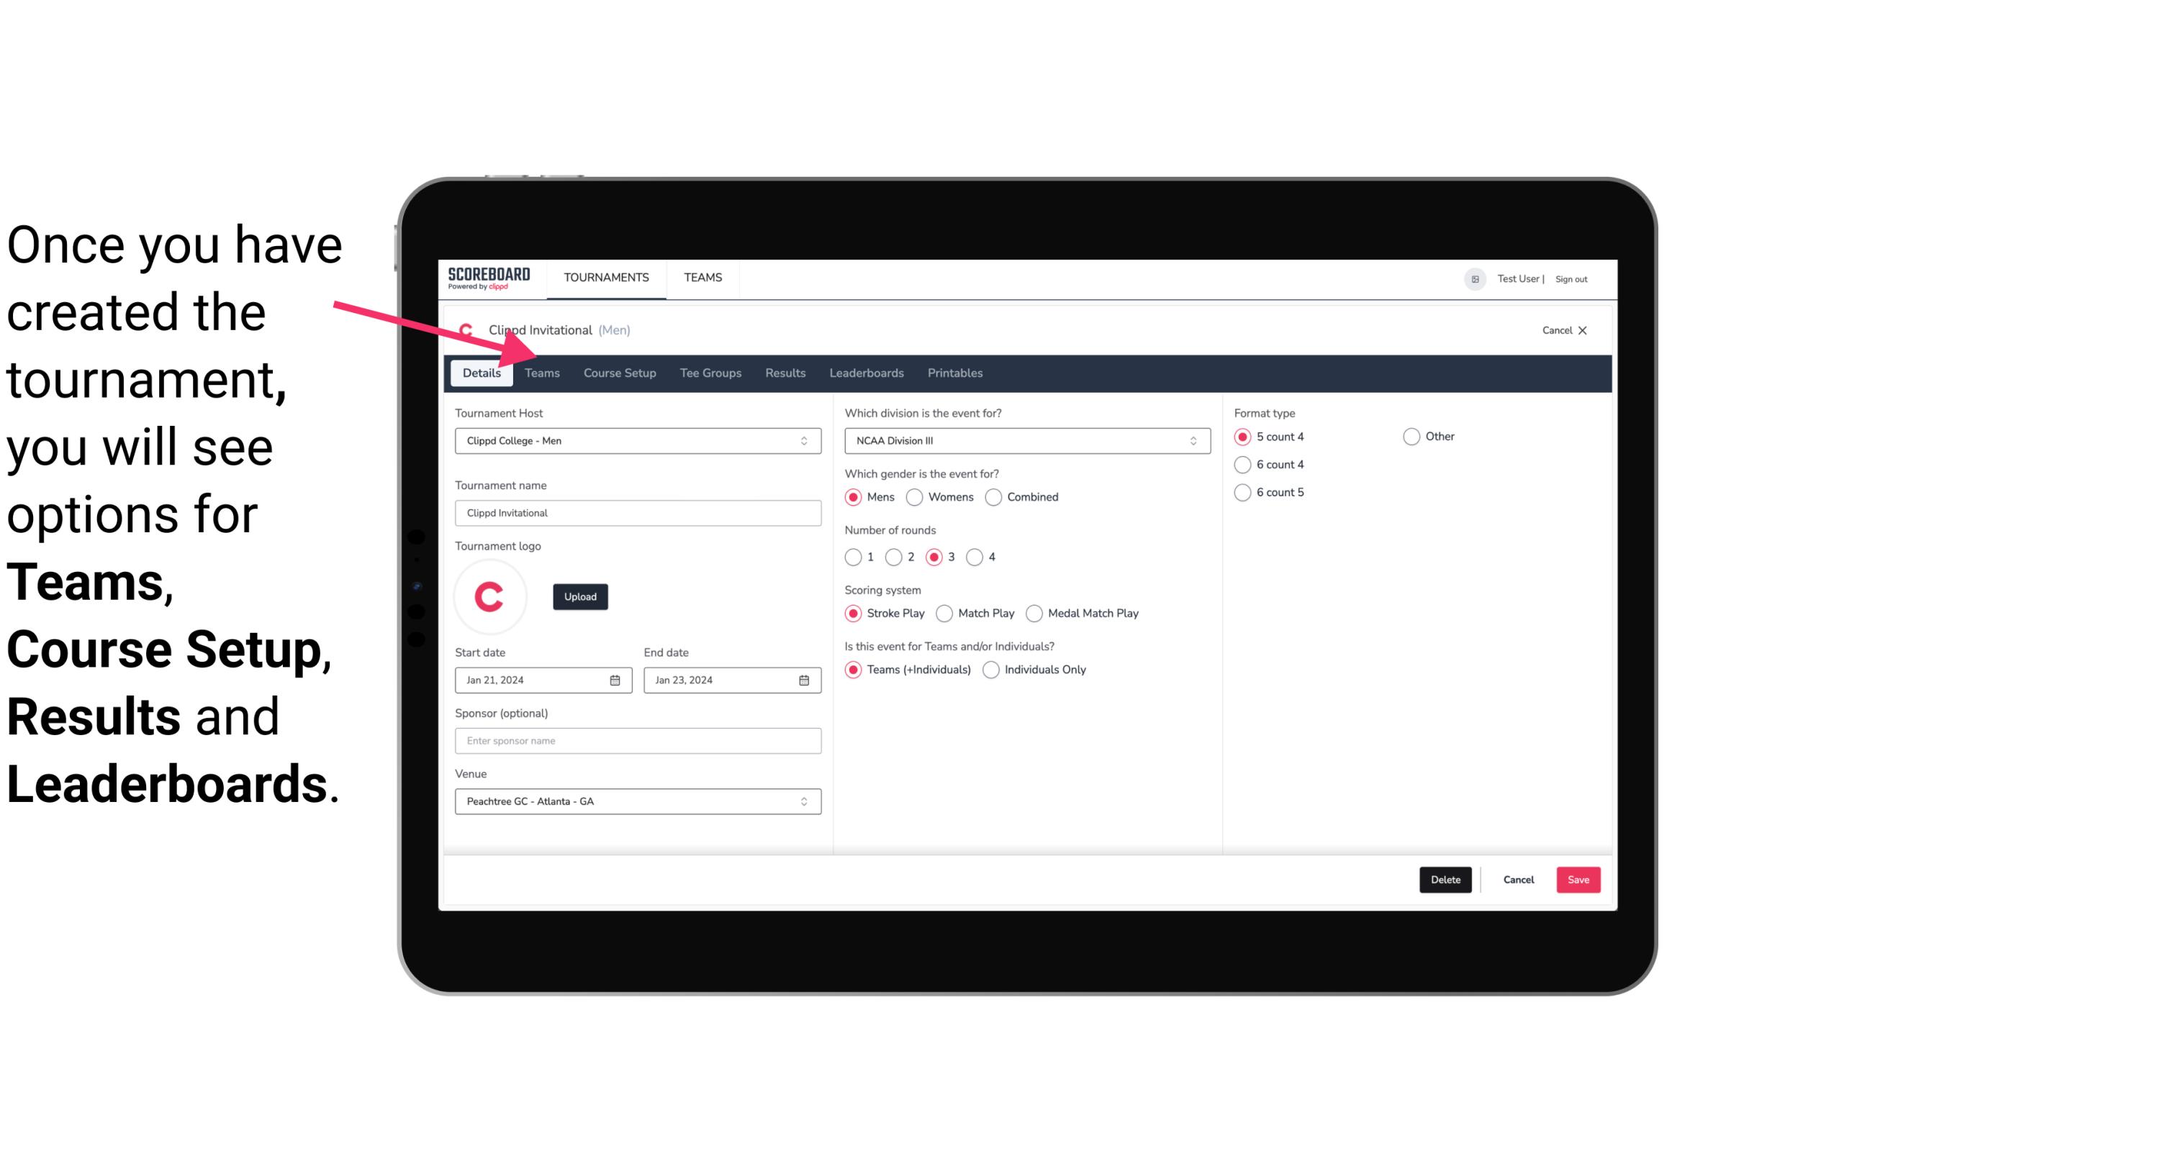Switch to the Course Setup tab
The height and width of the screenshot is (1171, 2178).
pos(618,372)
